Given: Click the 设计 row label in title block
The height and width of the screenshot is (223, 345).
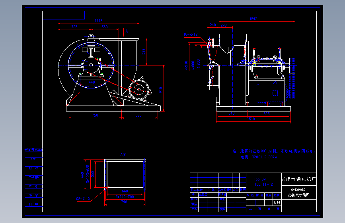Looking at the screenshot, I should click(x=194, y=194).
